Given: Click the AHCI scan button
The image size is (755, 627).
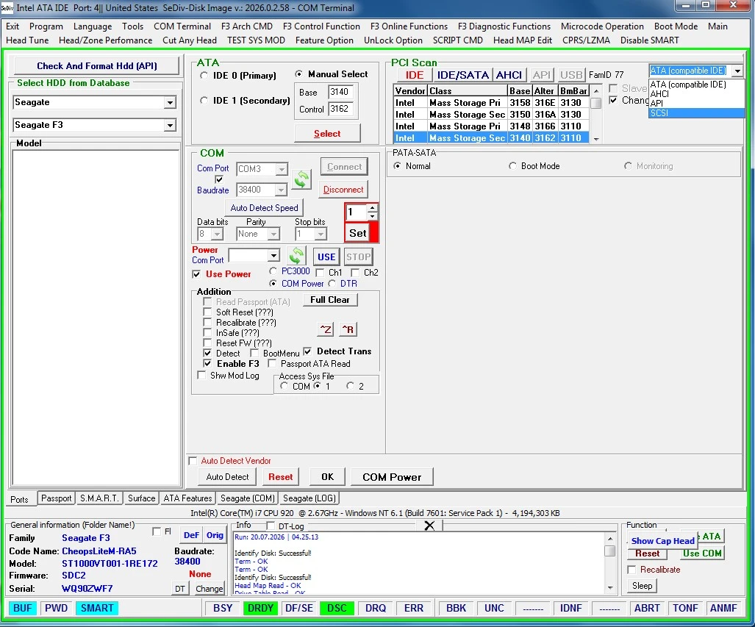Looking at the screenshot, I should (x=509, y=75).
